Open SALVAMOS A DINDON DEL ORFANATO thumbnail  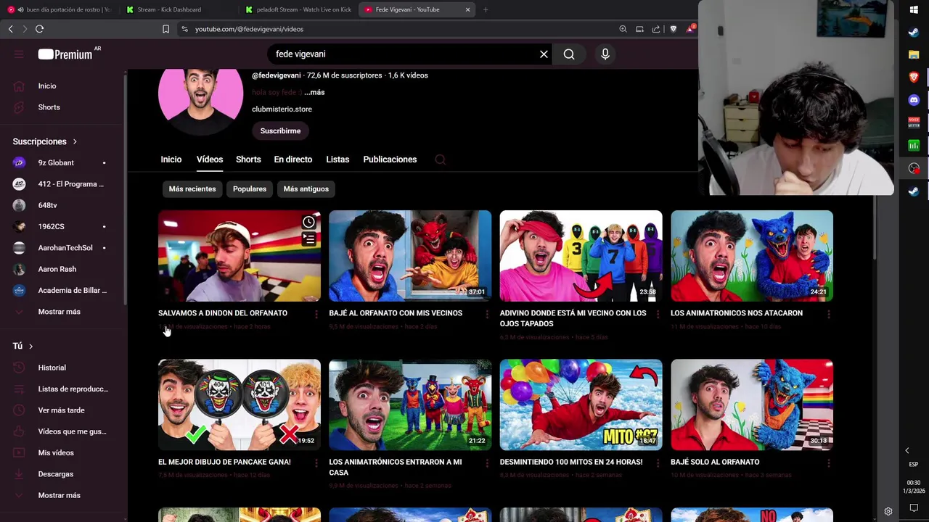240,256
